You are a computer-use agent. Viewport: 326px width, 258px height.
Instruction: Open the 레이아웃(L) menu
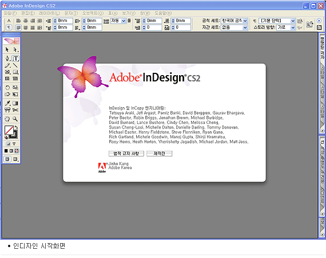click(x=50, y=13)
